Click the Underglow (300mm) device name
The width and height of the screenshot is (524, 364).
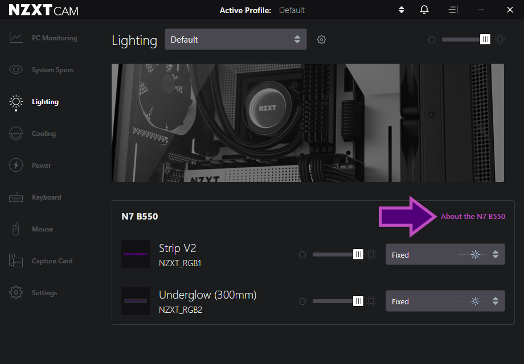coord(207,295)
